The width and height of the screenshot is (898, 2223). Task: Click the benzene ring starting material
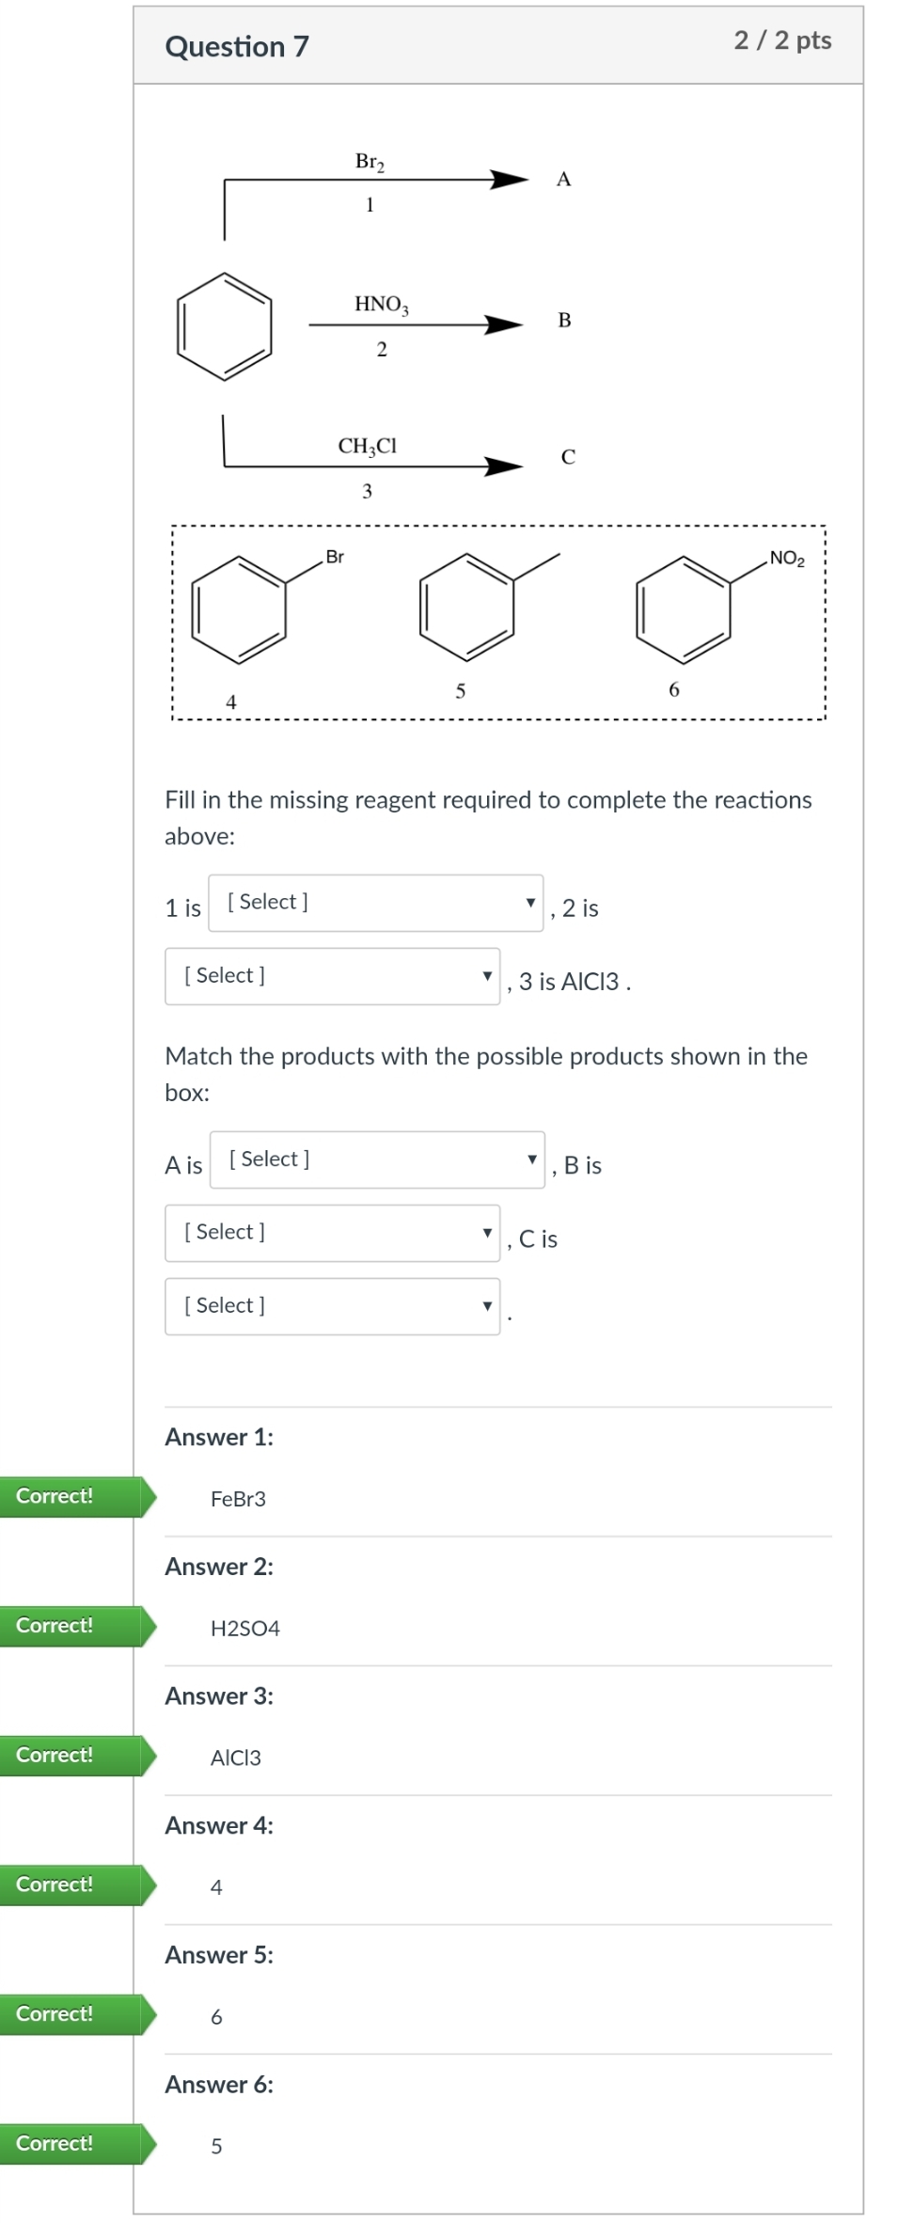[224, 326]
